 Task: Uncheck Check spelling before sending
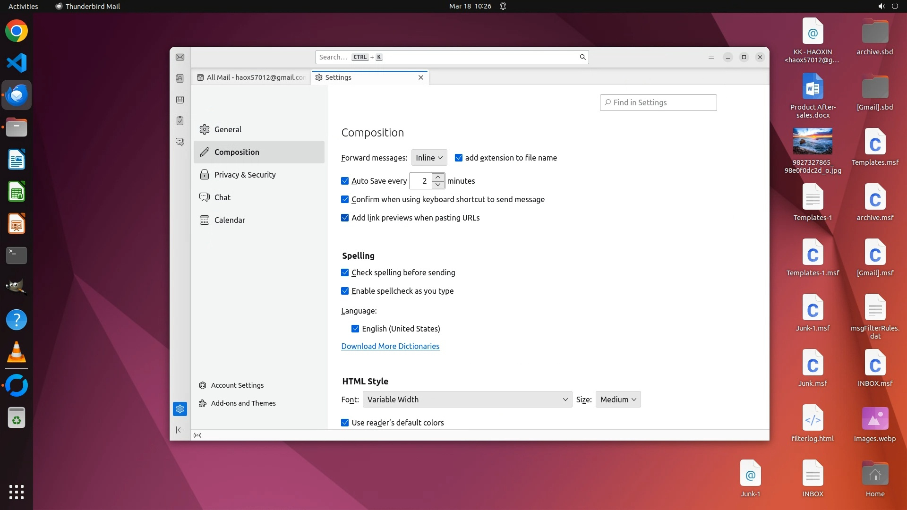pos(345,272)
